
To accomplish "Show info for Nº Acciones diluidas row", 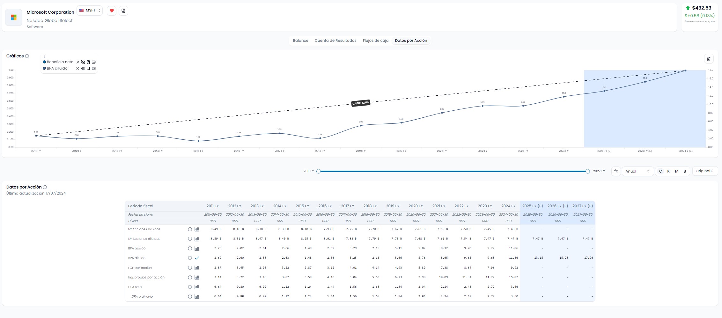I will point(190,239).
